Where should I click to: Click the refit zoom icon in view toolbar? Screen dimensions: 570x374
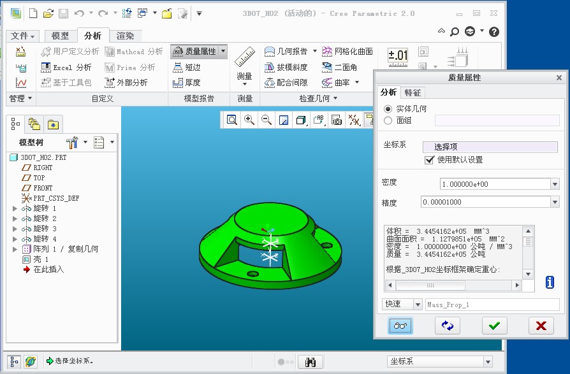(x=232, y=120)
